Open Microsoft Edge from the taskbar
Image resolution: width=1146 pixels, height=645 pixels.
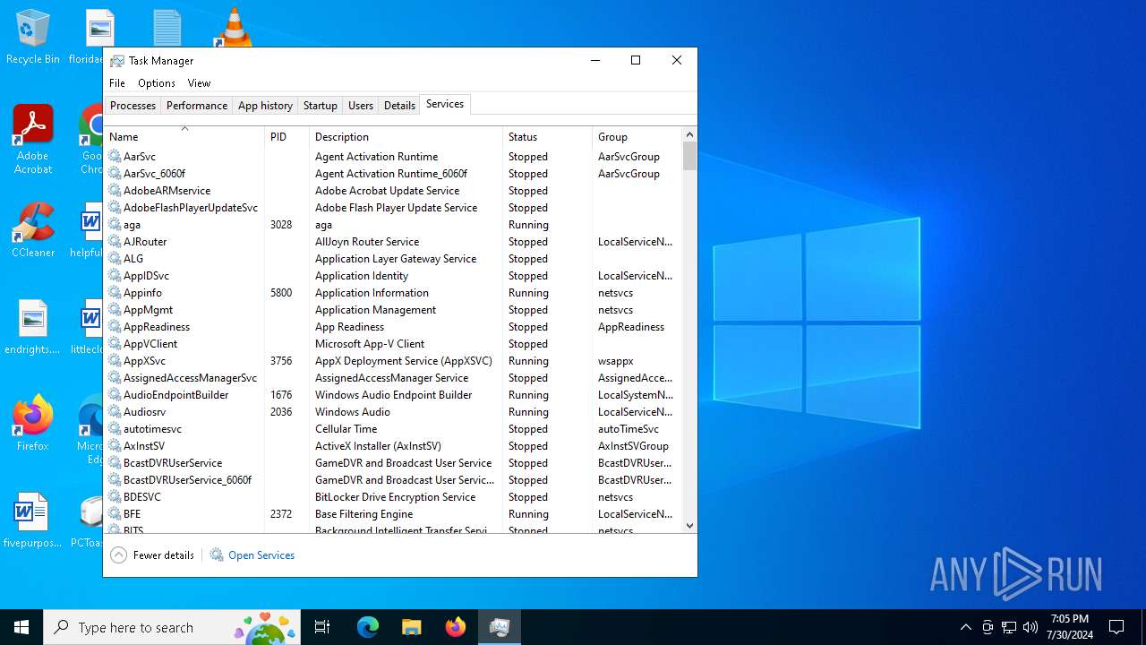[x=368, y=627]
